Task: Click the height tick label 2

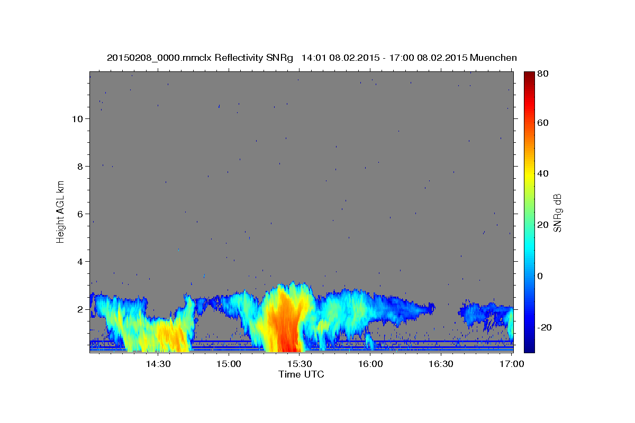Action: coord(79,309)
